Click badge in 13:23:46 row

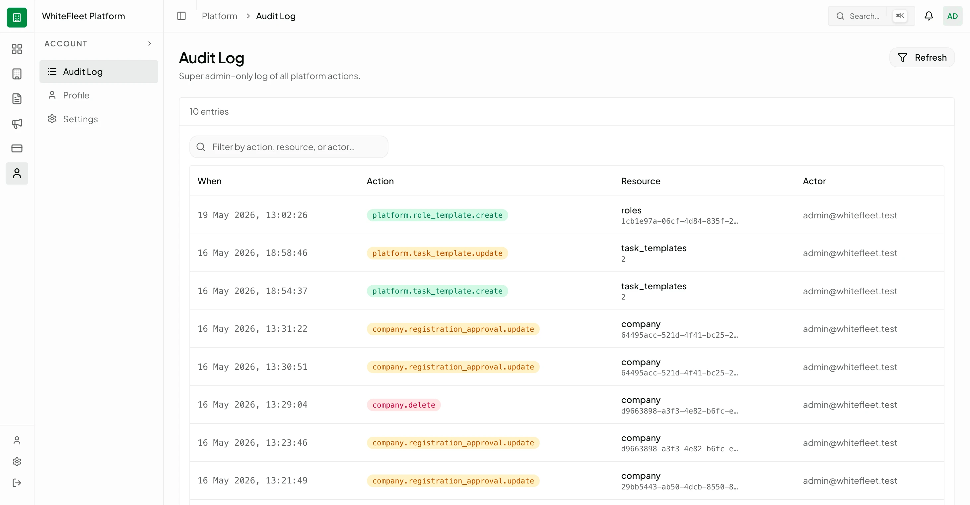[453, 443]
